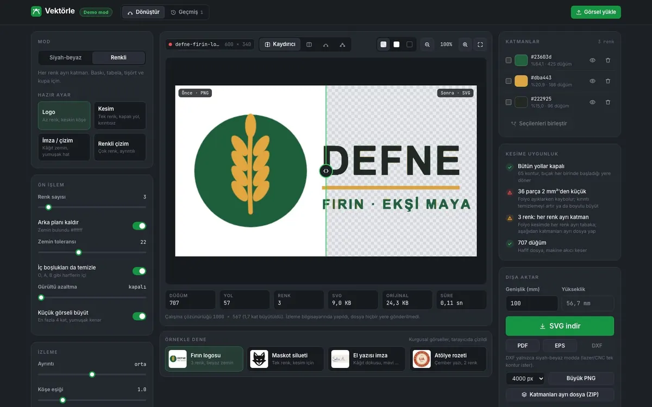652x407 pixels.
Task: Switch to side-by-side compare view icon
Action: [x=309, y=44]
